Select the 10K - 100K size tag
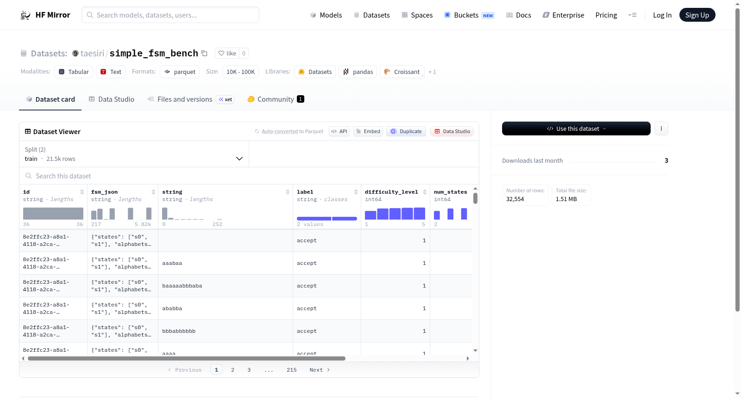 (240, 72)
